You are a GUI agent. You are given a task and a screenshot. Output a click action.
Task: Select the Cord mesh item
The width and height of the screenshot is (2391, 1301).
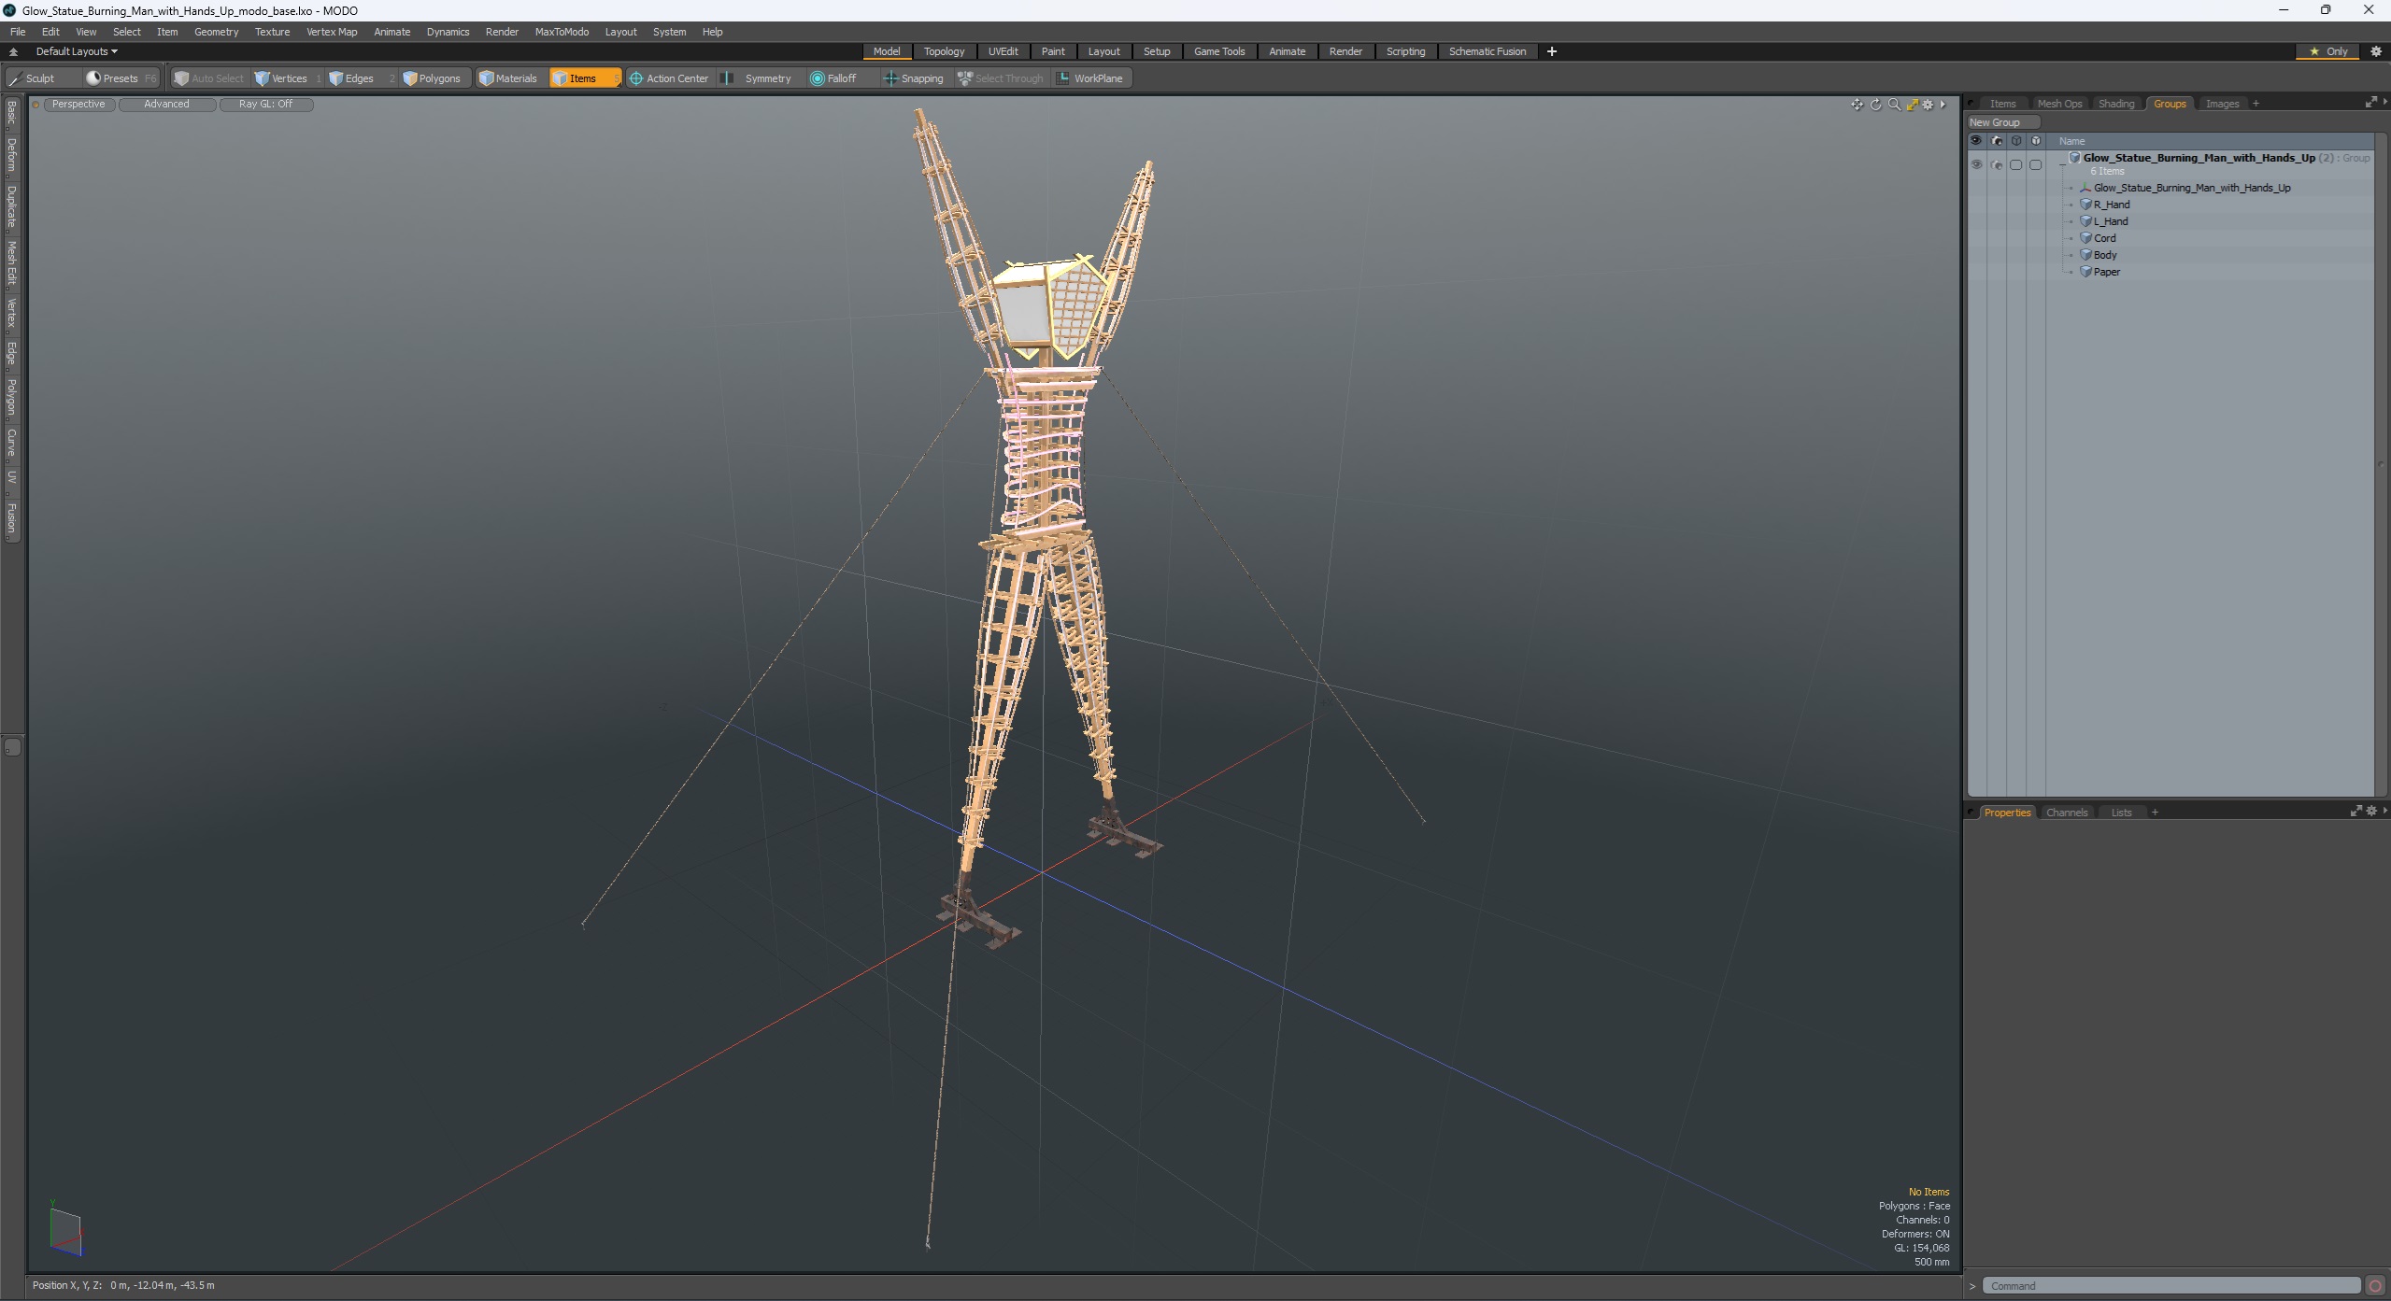click(x=2104, y=238)
